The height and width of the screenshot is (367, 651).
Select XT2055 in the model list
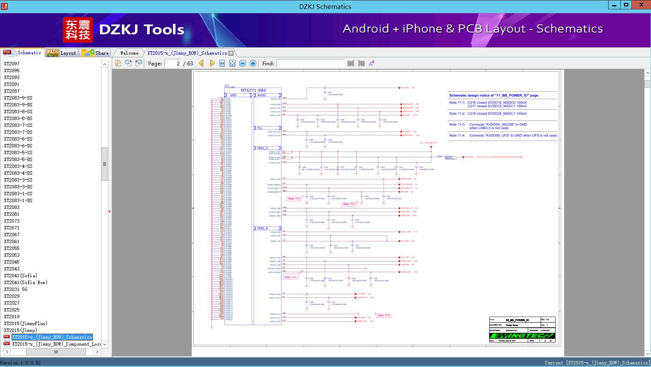point(12,248)
